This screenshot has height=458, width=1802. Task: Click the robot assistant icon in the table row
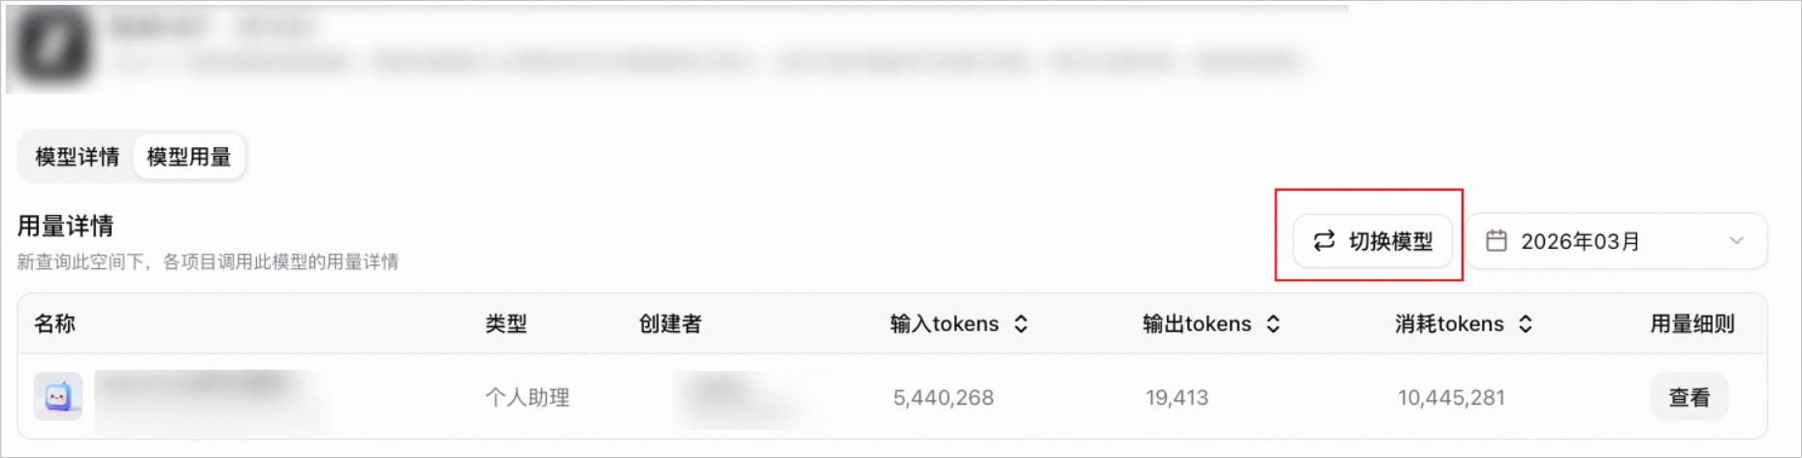(x=58, y=397)
